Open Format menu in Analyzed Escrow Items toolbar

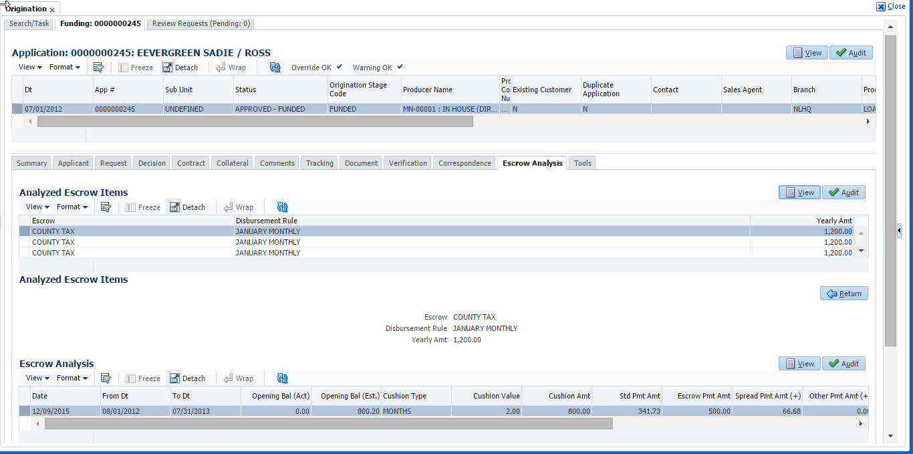point(72,207)
